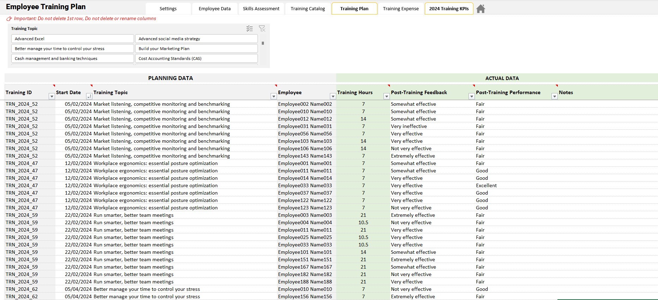Clear filter icon in Training Topic slicer

click(262, 29)
